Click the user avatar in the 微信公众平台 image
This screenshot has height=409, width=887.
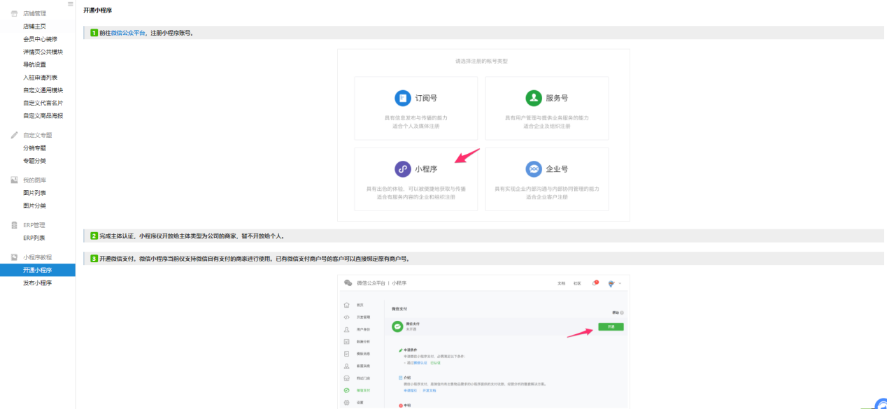point(611,283)
